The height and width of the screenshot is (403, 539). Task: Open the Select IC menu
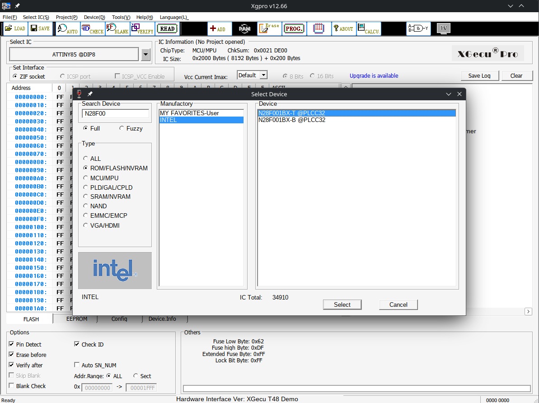point(36,17)
